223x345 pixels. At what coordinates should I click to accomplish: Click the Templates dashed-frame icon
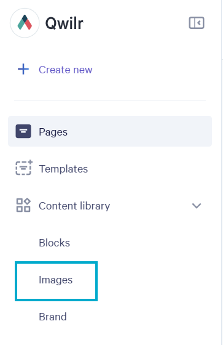pos(24,168)
